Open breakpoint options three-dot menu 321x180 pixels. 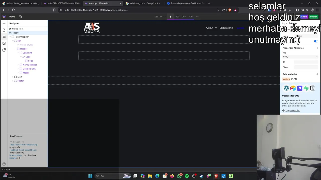coord(197,16)
